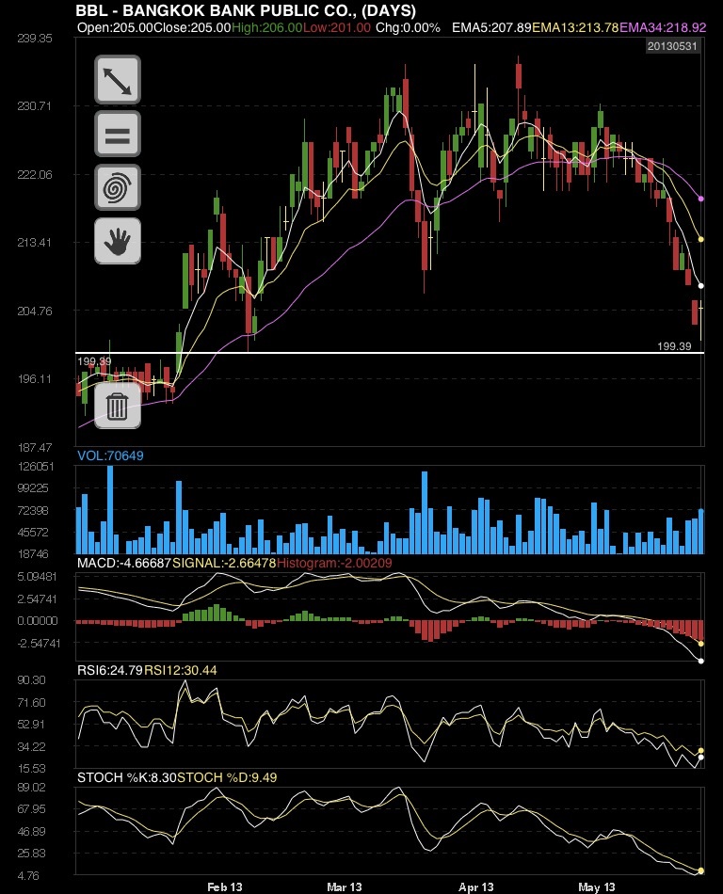723x894 pixels.
Task: Click the Feb 13 date axis label
Action: pos(225,886)
